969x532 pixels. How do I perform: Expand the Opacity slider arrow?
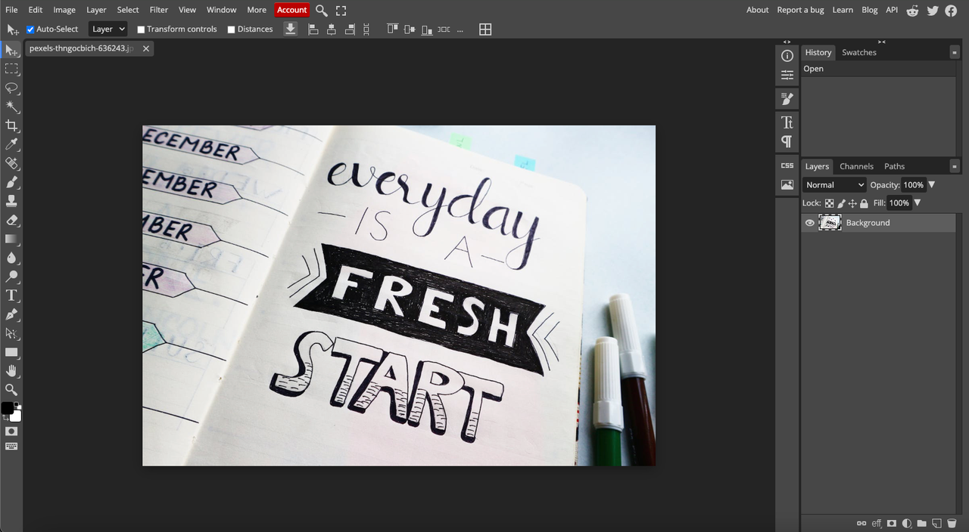click(932, 185)
